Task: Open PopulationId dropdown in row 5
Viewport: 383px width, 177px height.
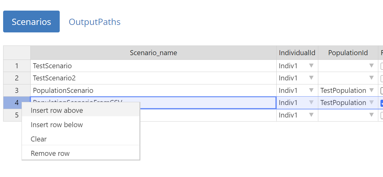Action: pyautogui.click(x=371, y=115)
